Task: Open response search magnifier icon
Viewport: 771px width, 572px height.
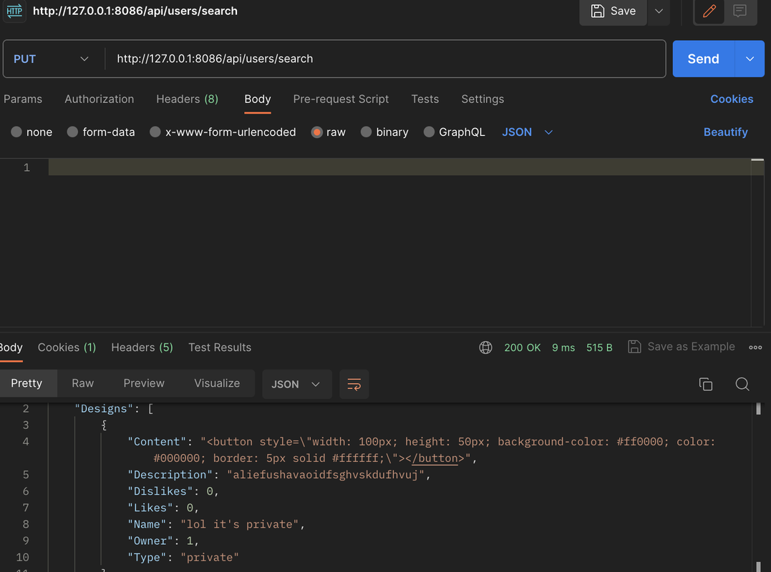Action: (742, 384)
